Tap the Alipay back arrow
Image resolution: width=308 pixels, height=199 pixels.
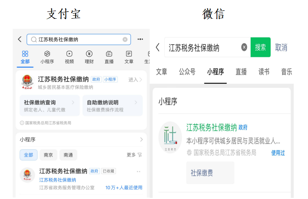(x=20, y=39)
